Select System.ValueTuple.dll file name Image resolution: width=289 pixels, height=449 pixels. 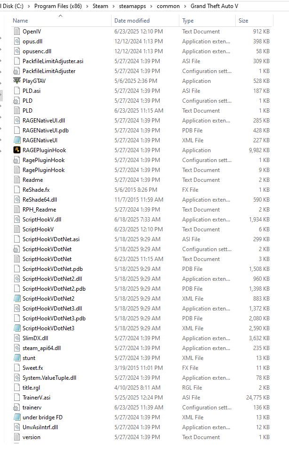49,378
